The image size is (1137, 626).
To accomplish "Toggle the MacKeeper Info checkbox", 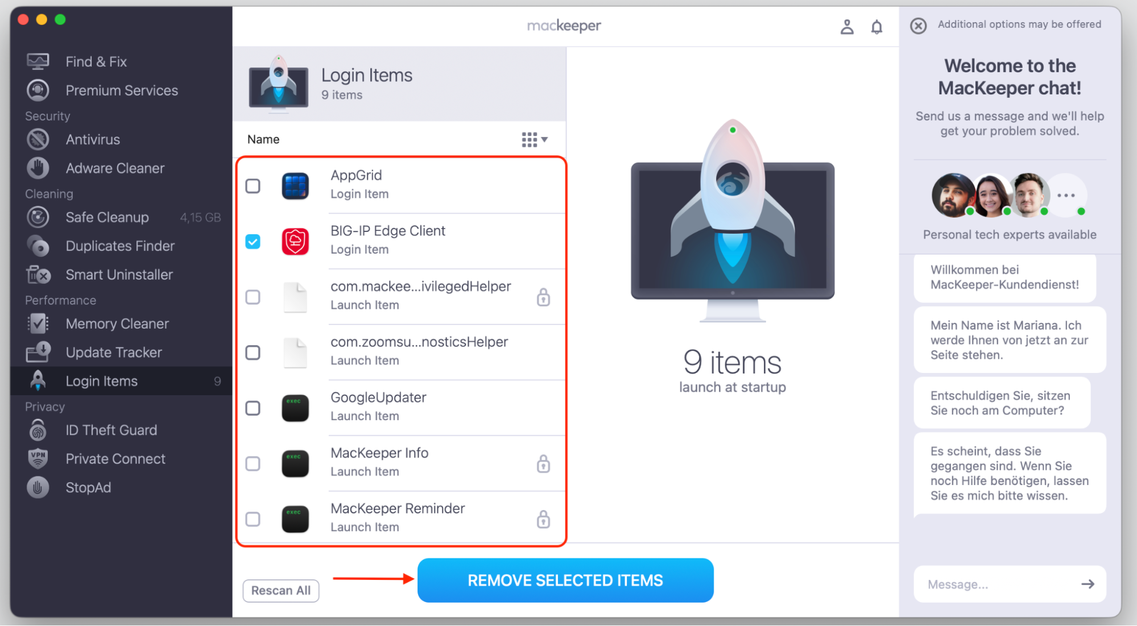I will click(x=253, y=463).
